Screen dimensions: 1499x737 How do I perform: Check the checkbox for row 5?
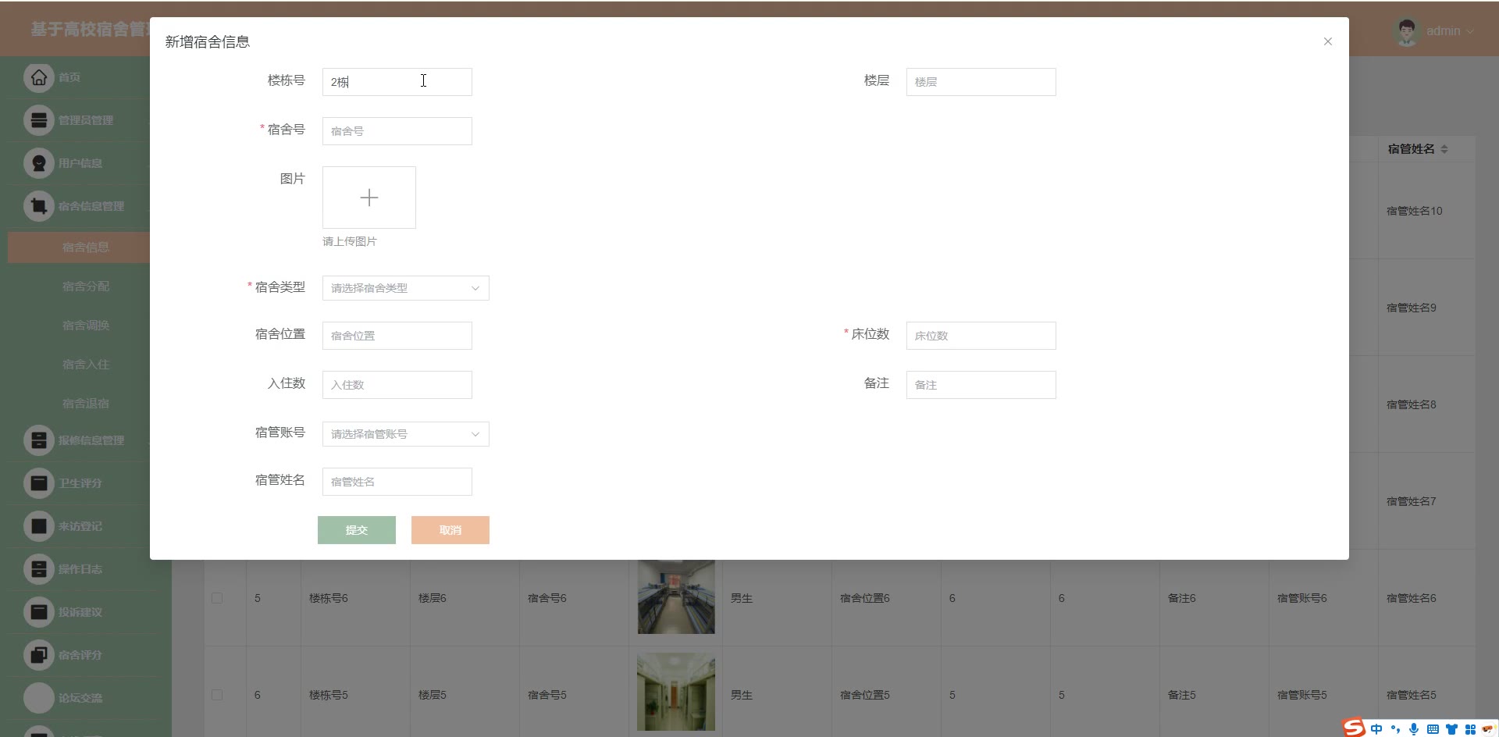[x=217, y=598]
